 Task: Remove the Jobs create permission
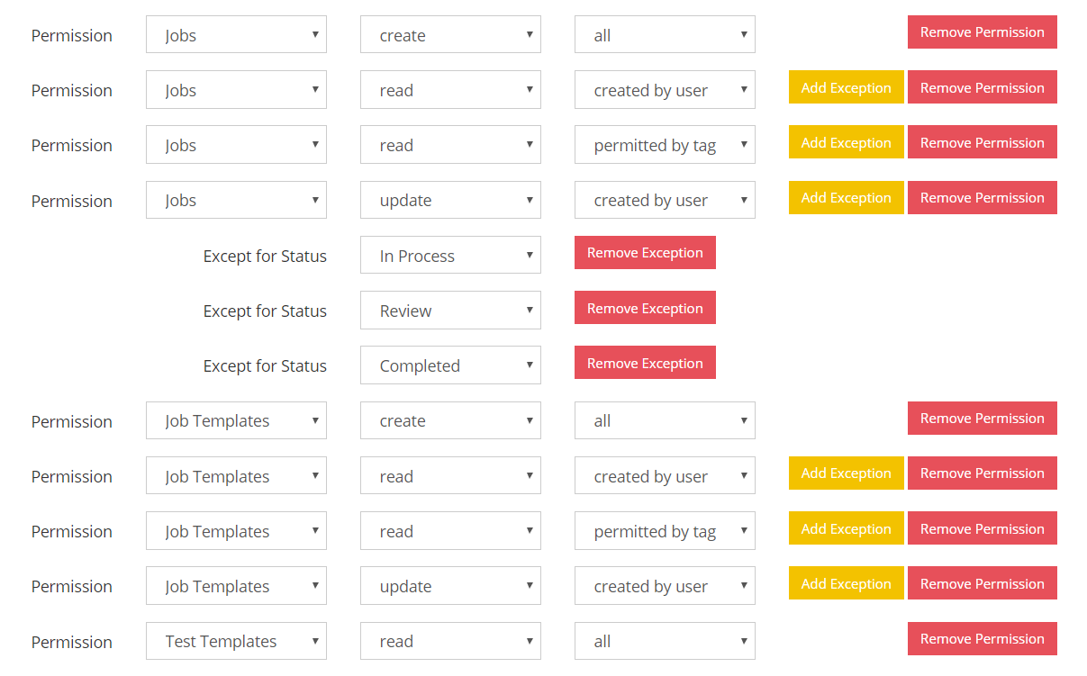[982, 32]
